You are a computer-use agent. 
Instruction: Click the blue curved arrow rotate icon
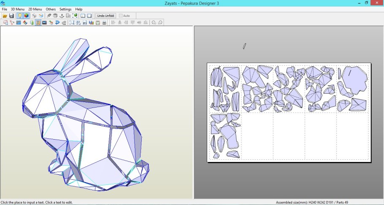(57, 22)
